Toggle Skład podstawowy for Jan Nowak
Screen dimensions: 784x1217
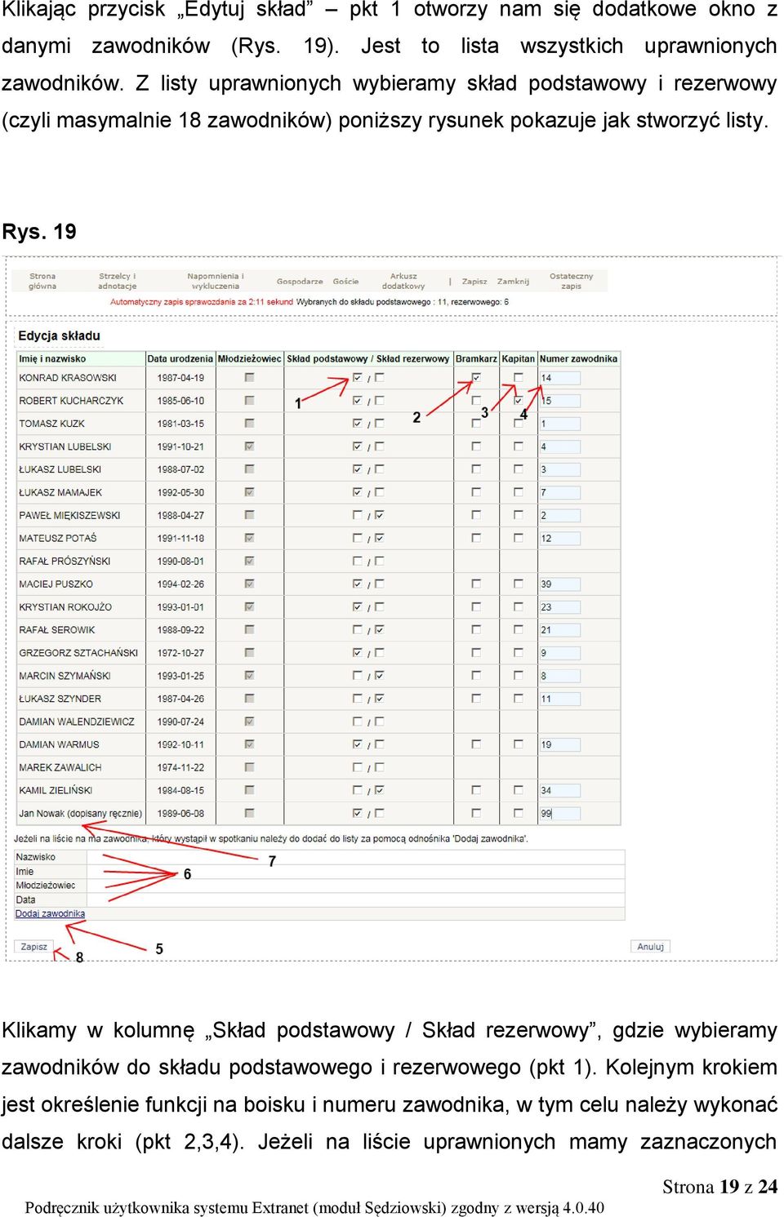357,813
